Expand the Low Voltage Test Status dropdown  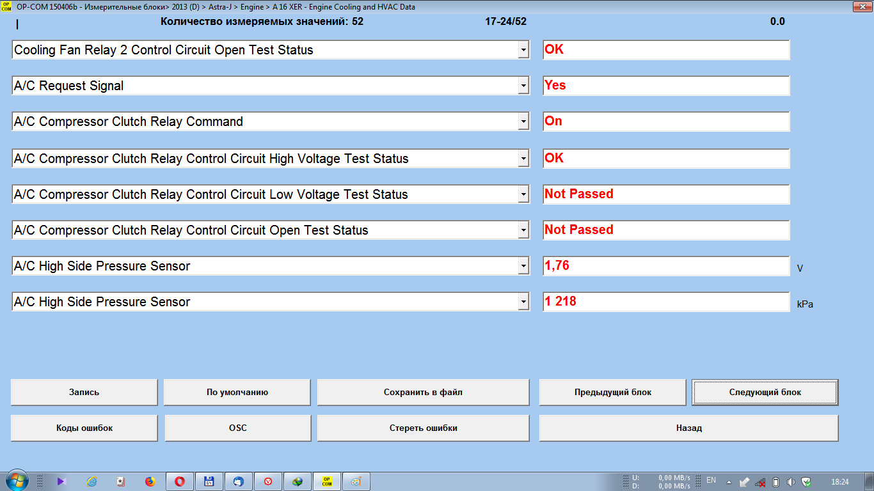click(x=523, y=194)
